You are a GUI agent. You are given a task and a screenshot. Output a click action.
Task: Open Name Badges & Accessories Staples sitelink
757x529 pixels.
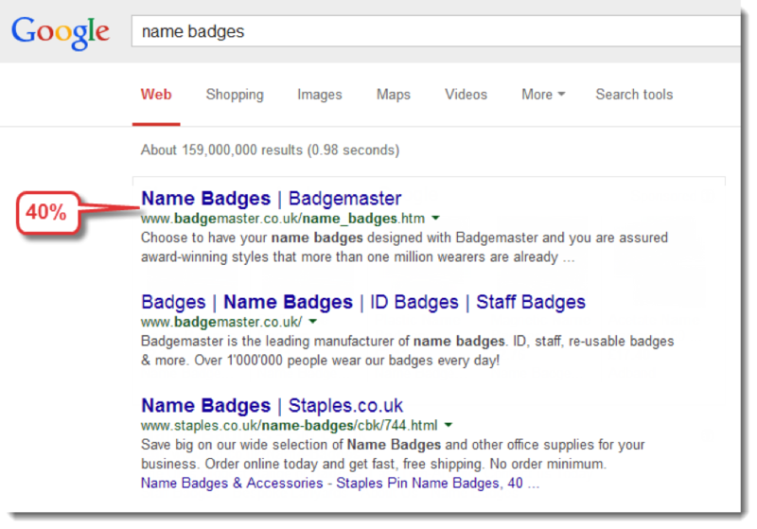[x=340, y=484]
